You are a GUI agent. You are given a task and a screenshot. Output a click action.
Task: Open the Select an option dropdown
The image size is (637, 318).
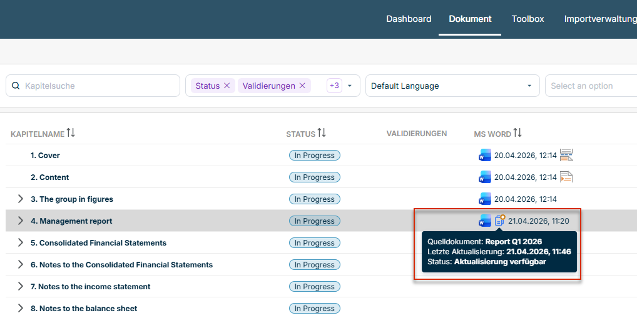click(x=591, y=86)
